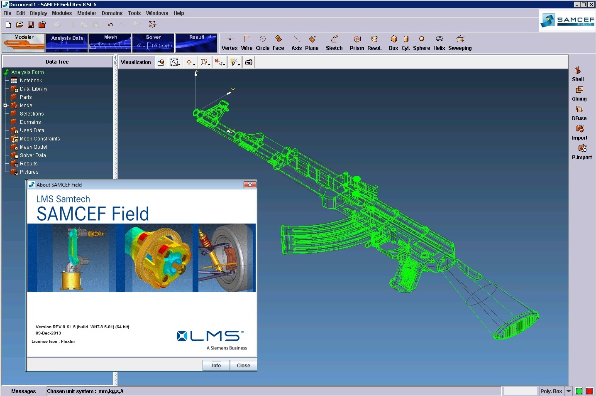Click the empty field beside Poly. Box
Image resolution: width=596 pixels, height=396 pixels.
[x=520, y=391]
